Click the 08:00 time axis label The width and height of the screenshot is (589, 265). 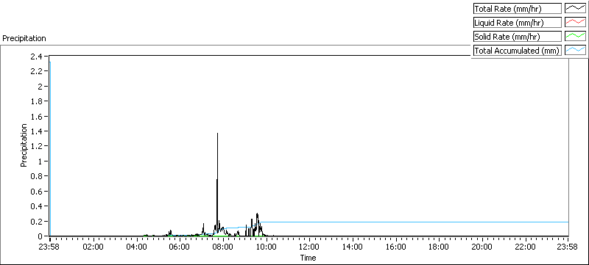tap(222, 247)
